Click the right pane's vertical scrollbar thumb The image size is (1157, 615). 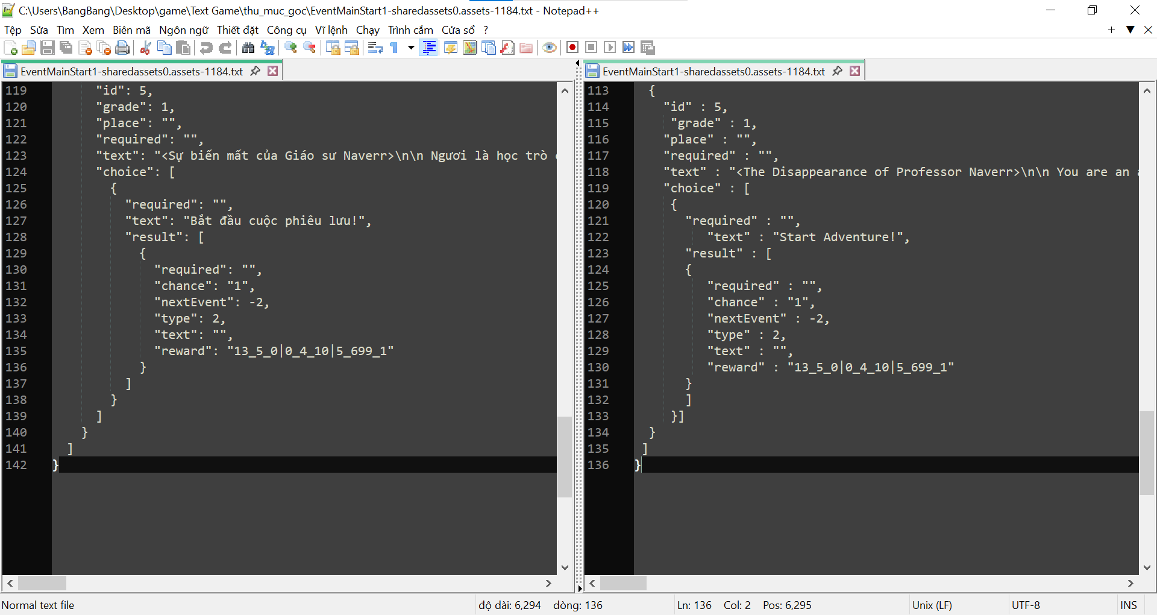pyautogui.click(x=1147, y=453)
